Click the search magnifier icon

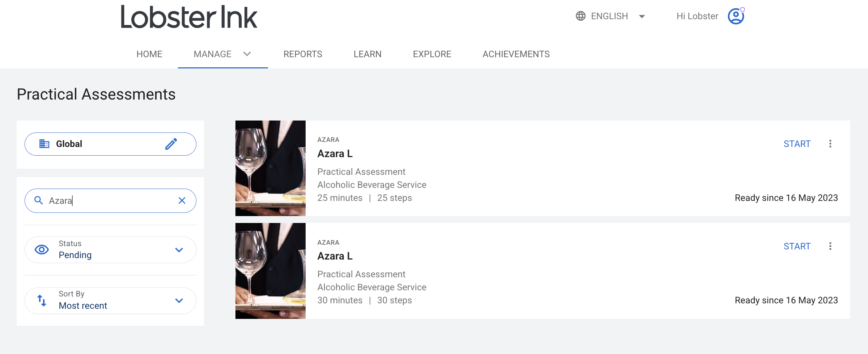coord(38,200)
